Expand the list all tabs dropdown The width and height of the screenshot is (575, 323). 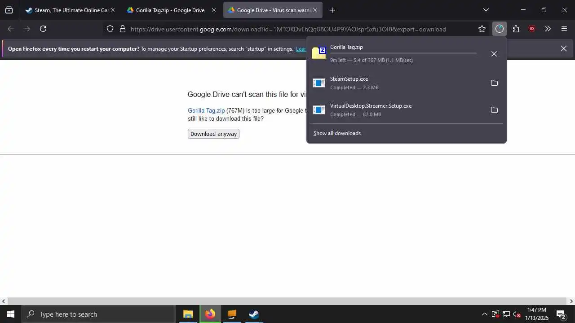point(486,10)
